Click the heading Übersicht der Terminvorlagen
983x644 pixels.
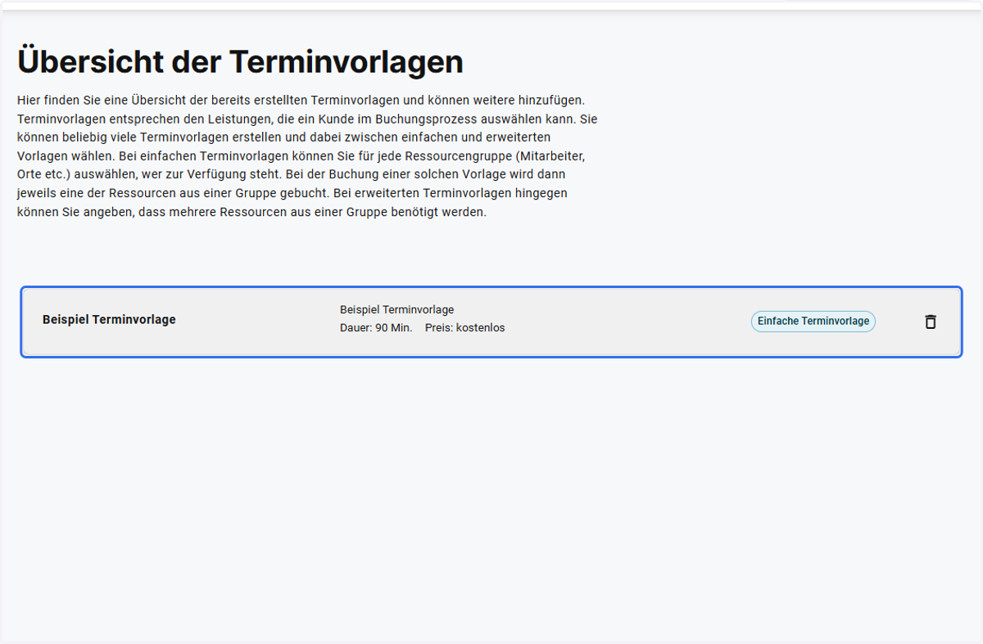pyautogui.click(x=240, y=61)
